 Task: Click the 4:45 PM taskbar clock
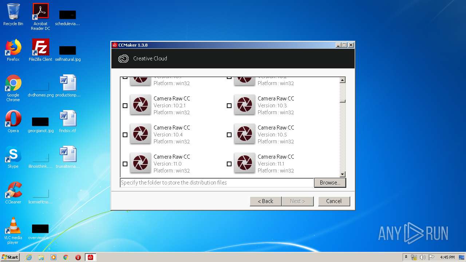point(447,257)
